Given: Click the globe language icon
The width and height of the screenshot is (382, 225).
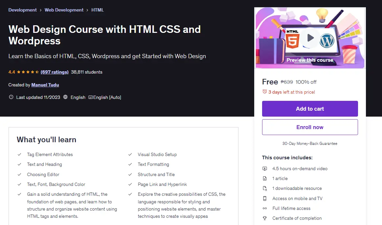Looking at the screenshot, I should click(x=65, y=97).
